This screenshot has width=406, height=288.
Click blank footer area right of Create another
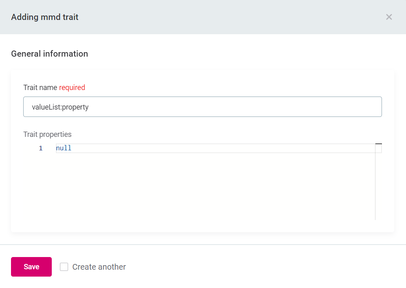[x=265, y=267]
